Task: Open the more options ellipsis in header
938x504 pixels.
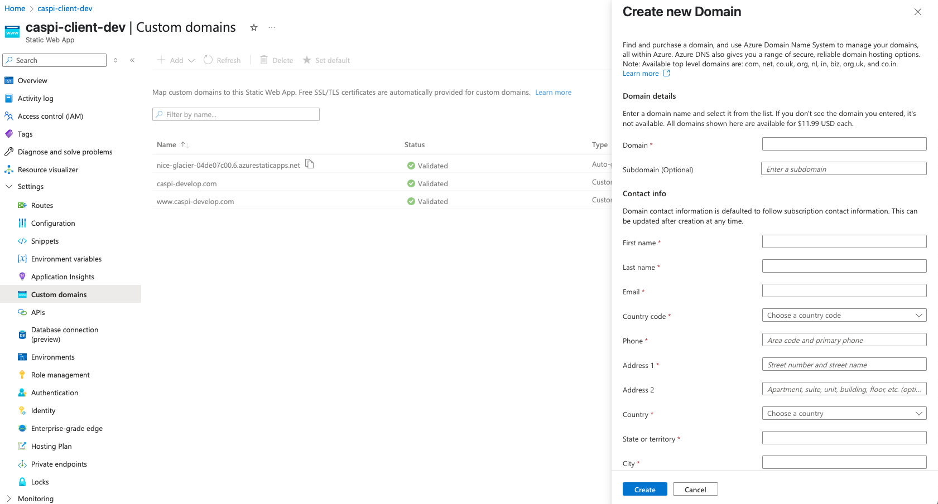Action: 272,27
